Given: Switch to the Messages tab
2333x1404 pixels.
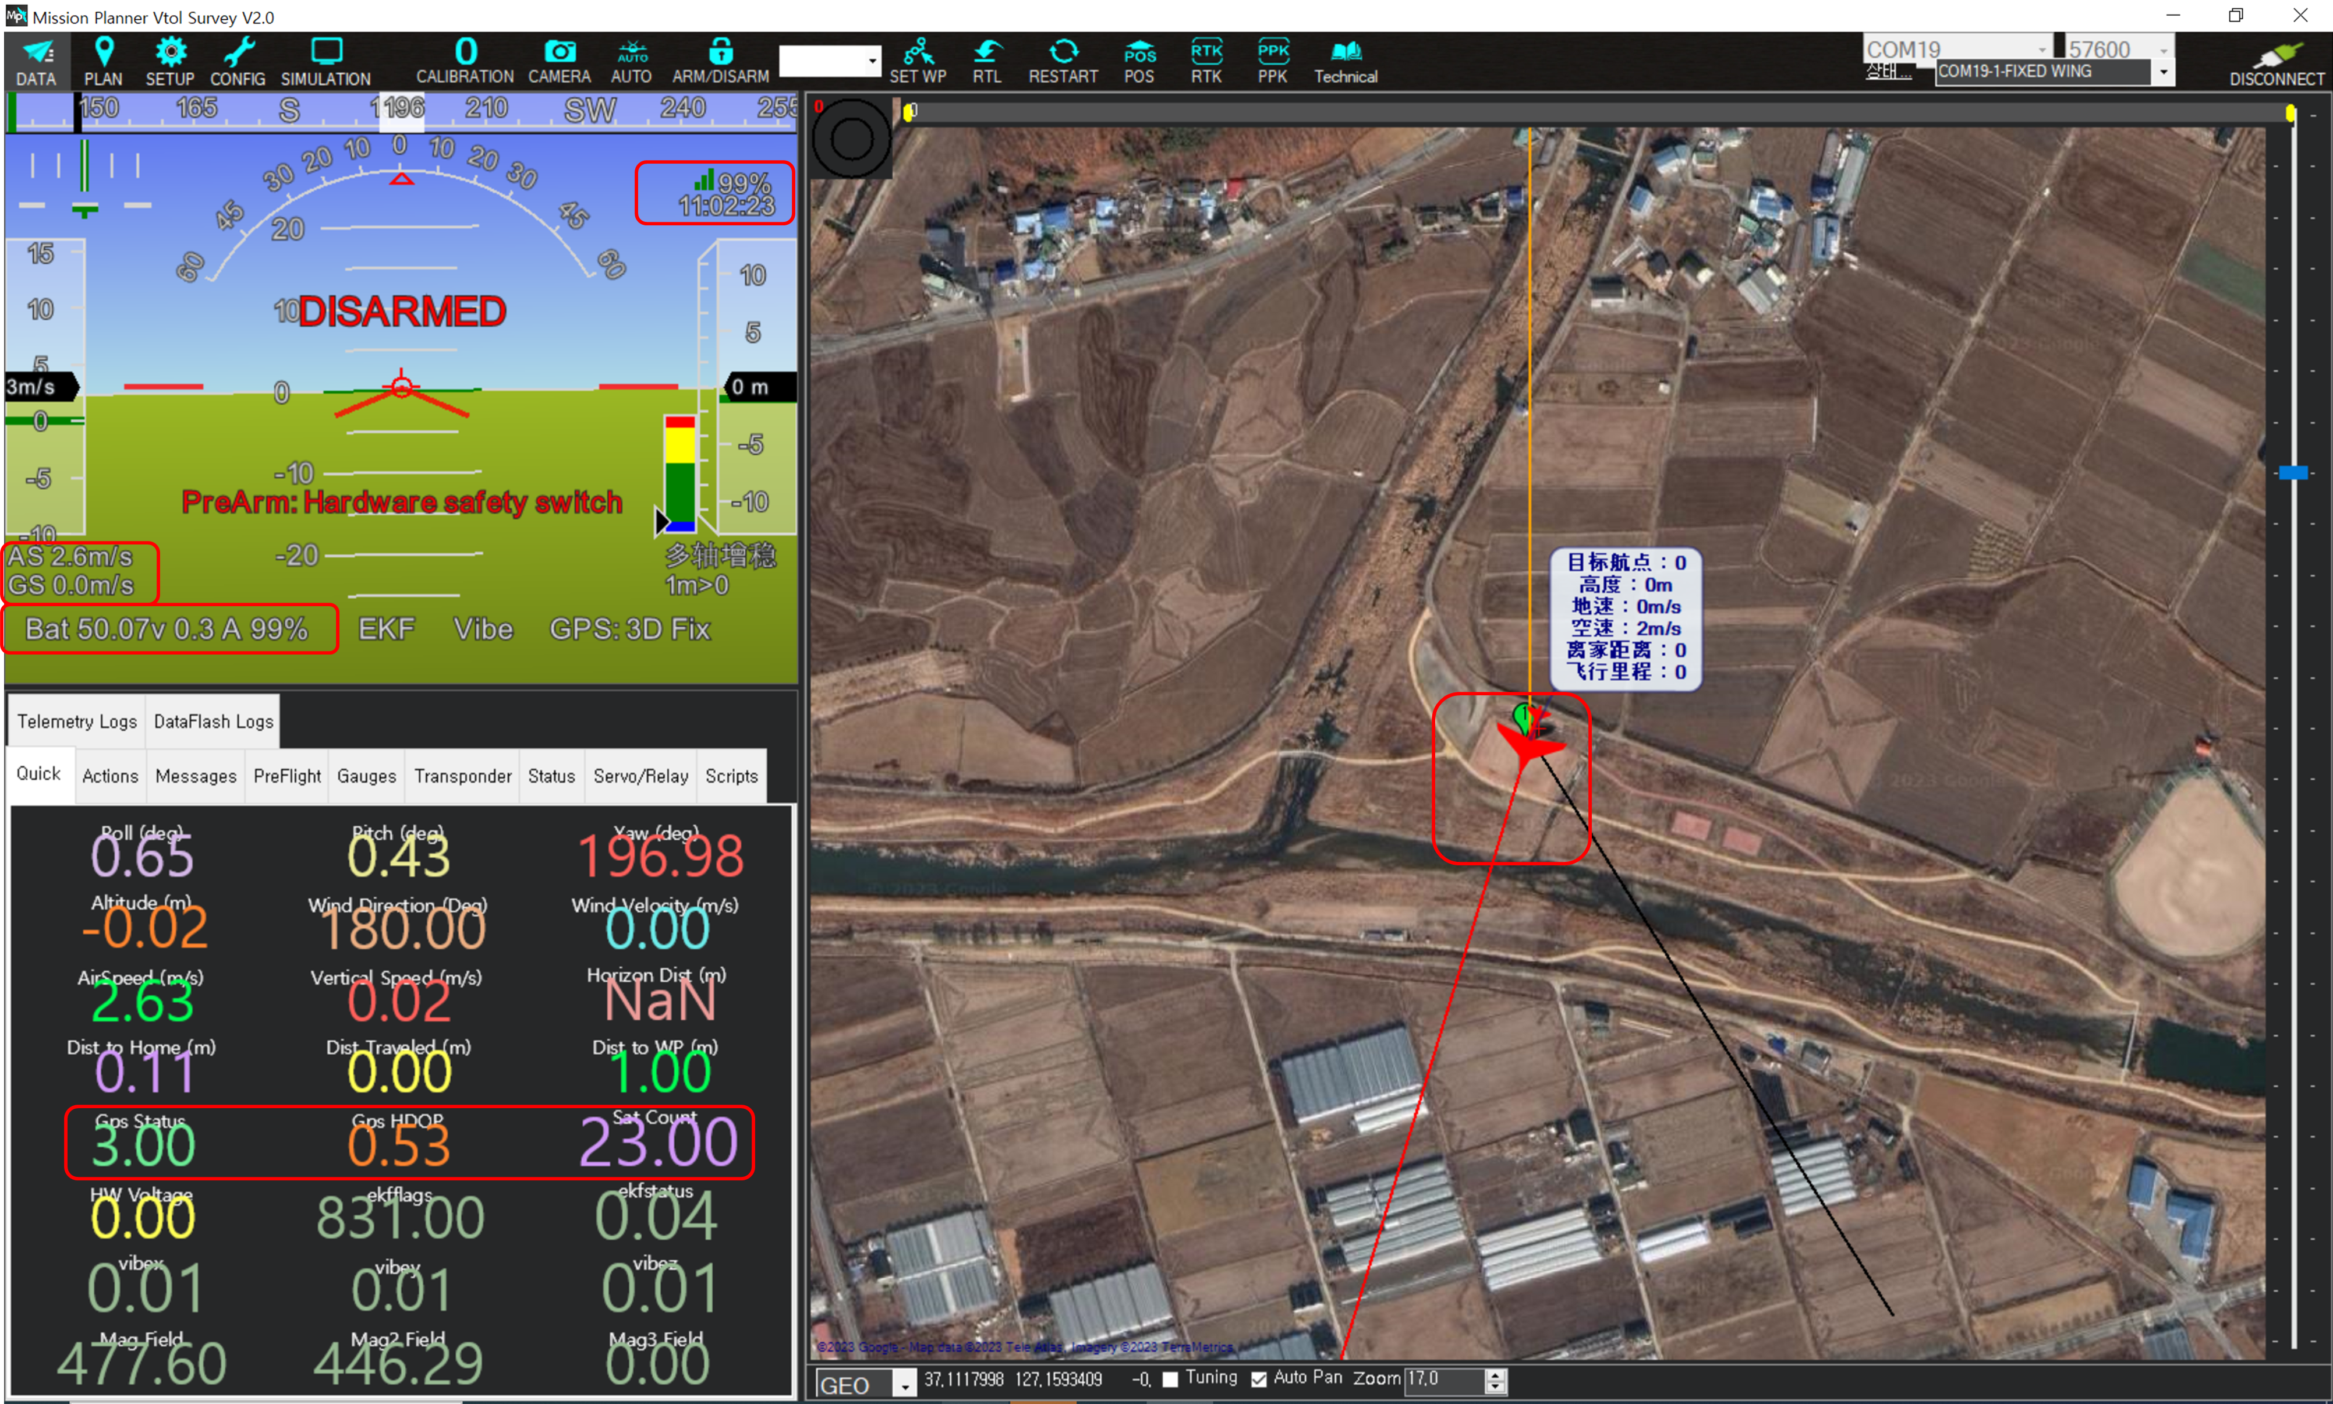Looking at the screenshot, I should 195,776.
